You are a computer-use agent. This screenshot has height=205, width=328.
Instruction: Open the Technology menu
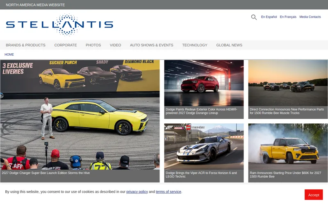click(195, 45)
